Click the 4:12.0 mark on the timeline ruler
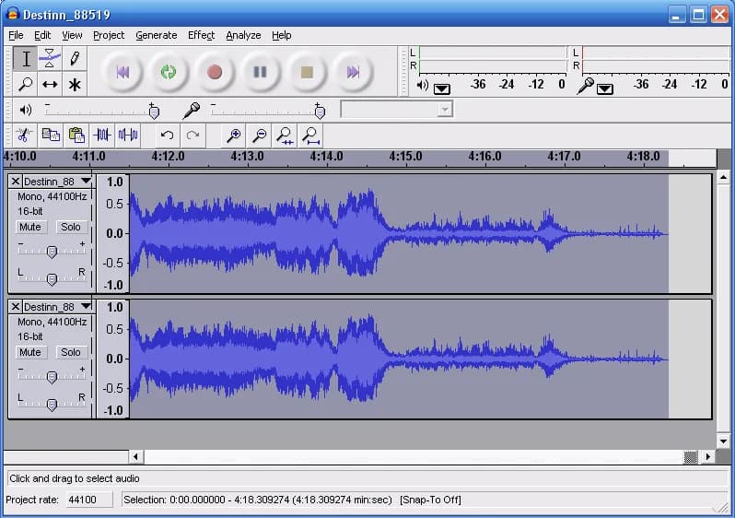 click(168, 157)
